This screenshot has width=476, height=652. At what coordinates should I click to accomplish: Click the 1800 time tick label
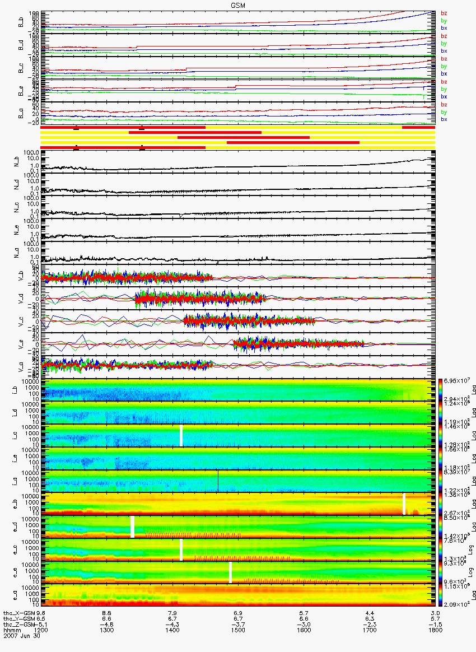[x=435, y=630]
